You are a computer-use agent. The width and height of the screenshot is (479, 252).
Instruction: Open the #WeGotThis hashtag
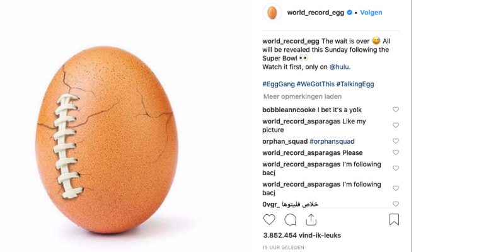pyautogui.click(x=316, y=84)
